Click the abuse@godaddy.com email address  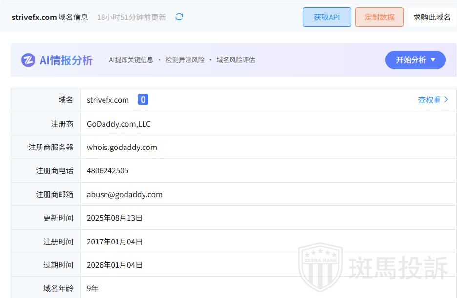click(x=125, y=194)
